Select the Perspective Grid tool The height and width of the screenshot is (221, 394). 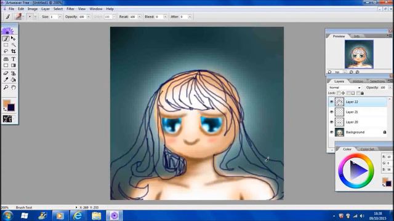pos(6,59)
